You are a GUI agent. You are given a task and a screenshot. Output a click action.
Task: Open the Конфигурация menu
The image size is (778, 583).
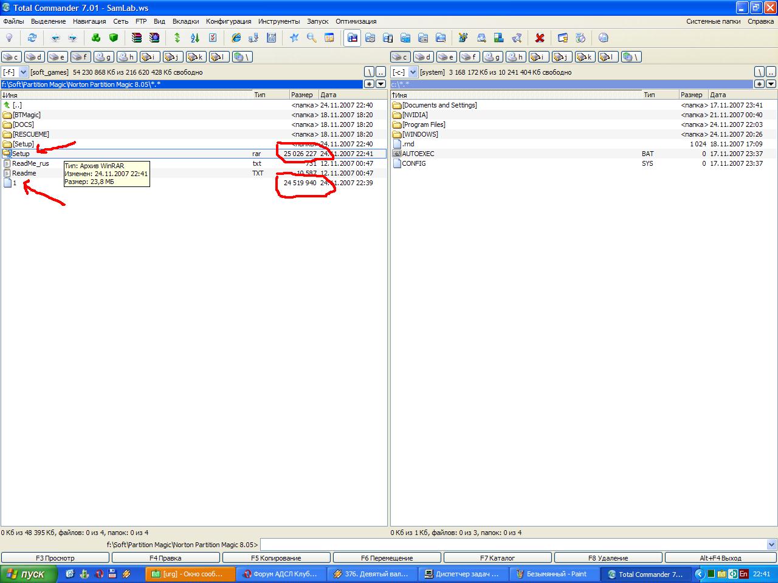click(228, 21)
